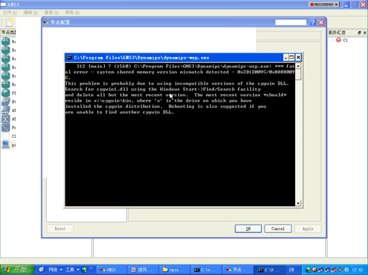
Task: Close the dynamips console window
Action: (298, 58)
